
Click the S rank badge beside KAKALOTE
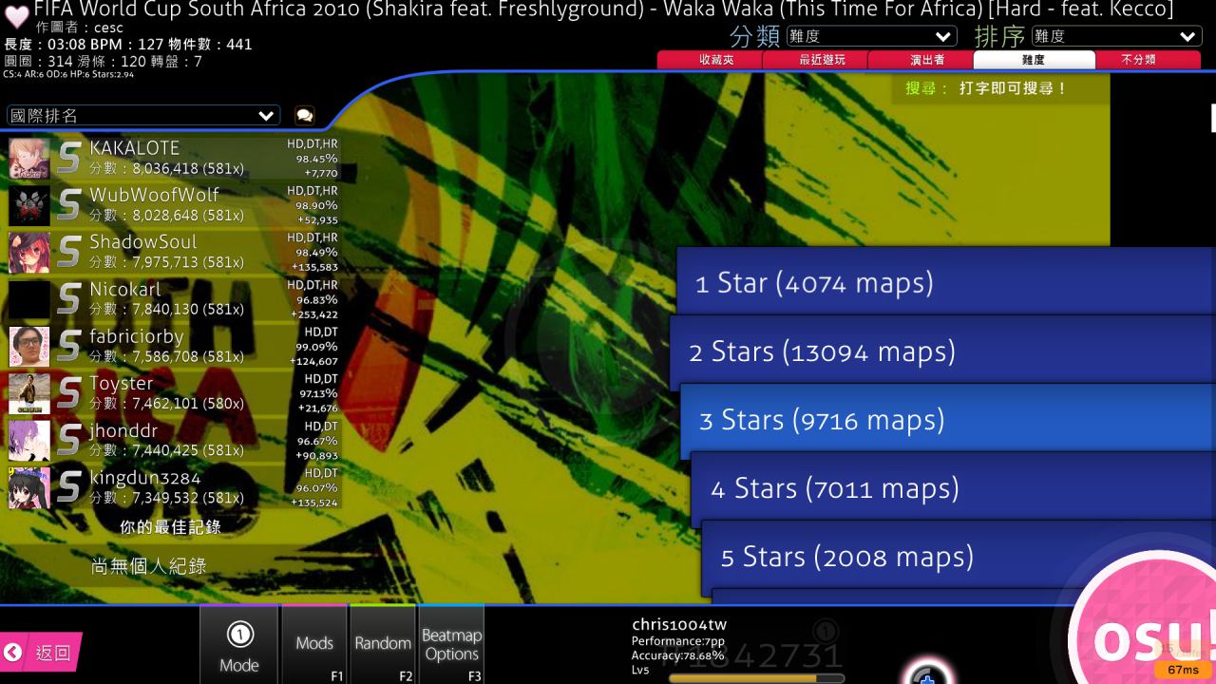click(x=69, y=159)
